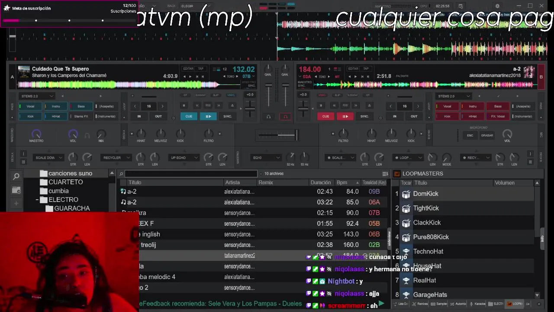Click the Volumen column header in the sampler
Viewport: 554px width, 312px height.
514,183
